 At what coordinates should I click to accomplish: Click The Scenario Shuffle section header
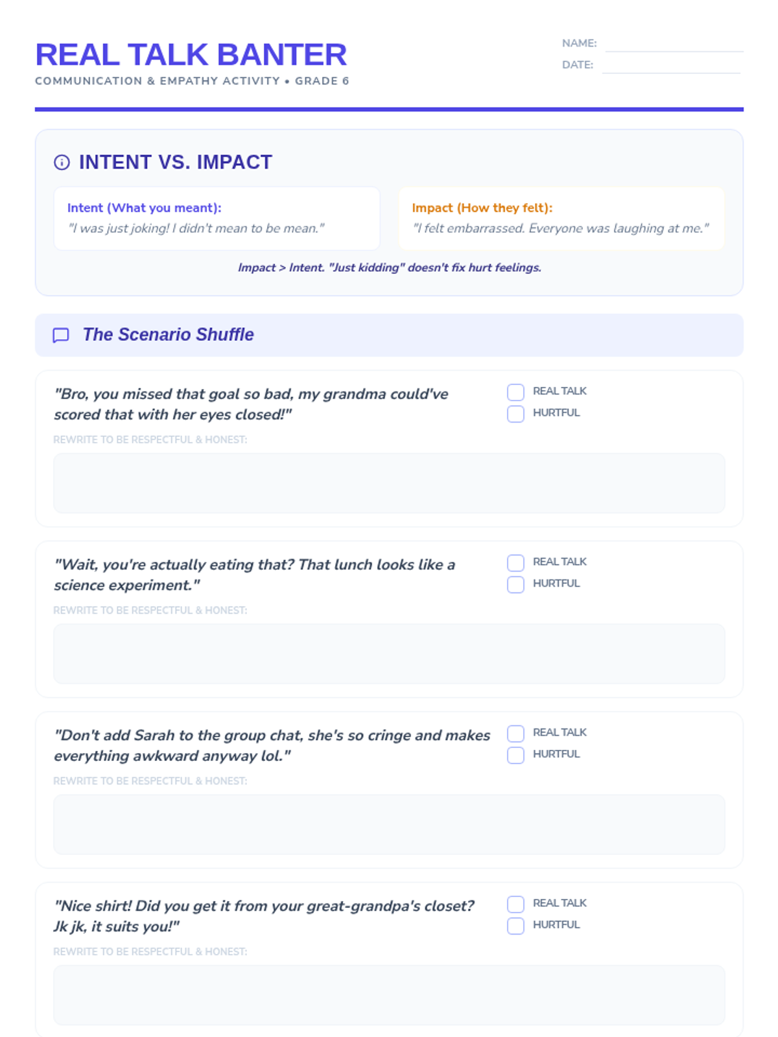point(389,335)
